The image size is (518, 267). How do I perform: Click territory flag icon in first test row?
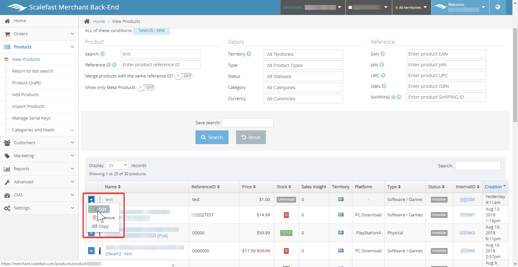341,199
